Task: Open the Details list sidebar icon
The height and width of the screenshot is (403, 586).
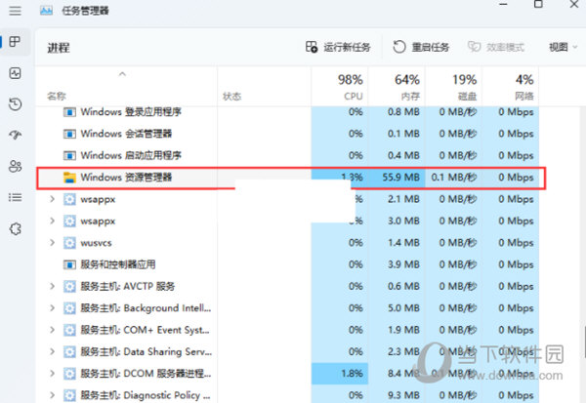Action: (x=15, y=197)
